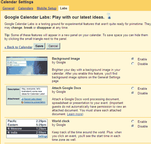This screenshot has width=151, height=144.
Task: Click the 'World clock' title text
Action: (x=61, y=121)
